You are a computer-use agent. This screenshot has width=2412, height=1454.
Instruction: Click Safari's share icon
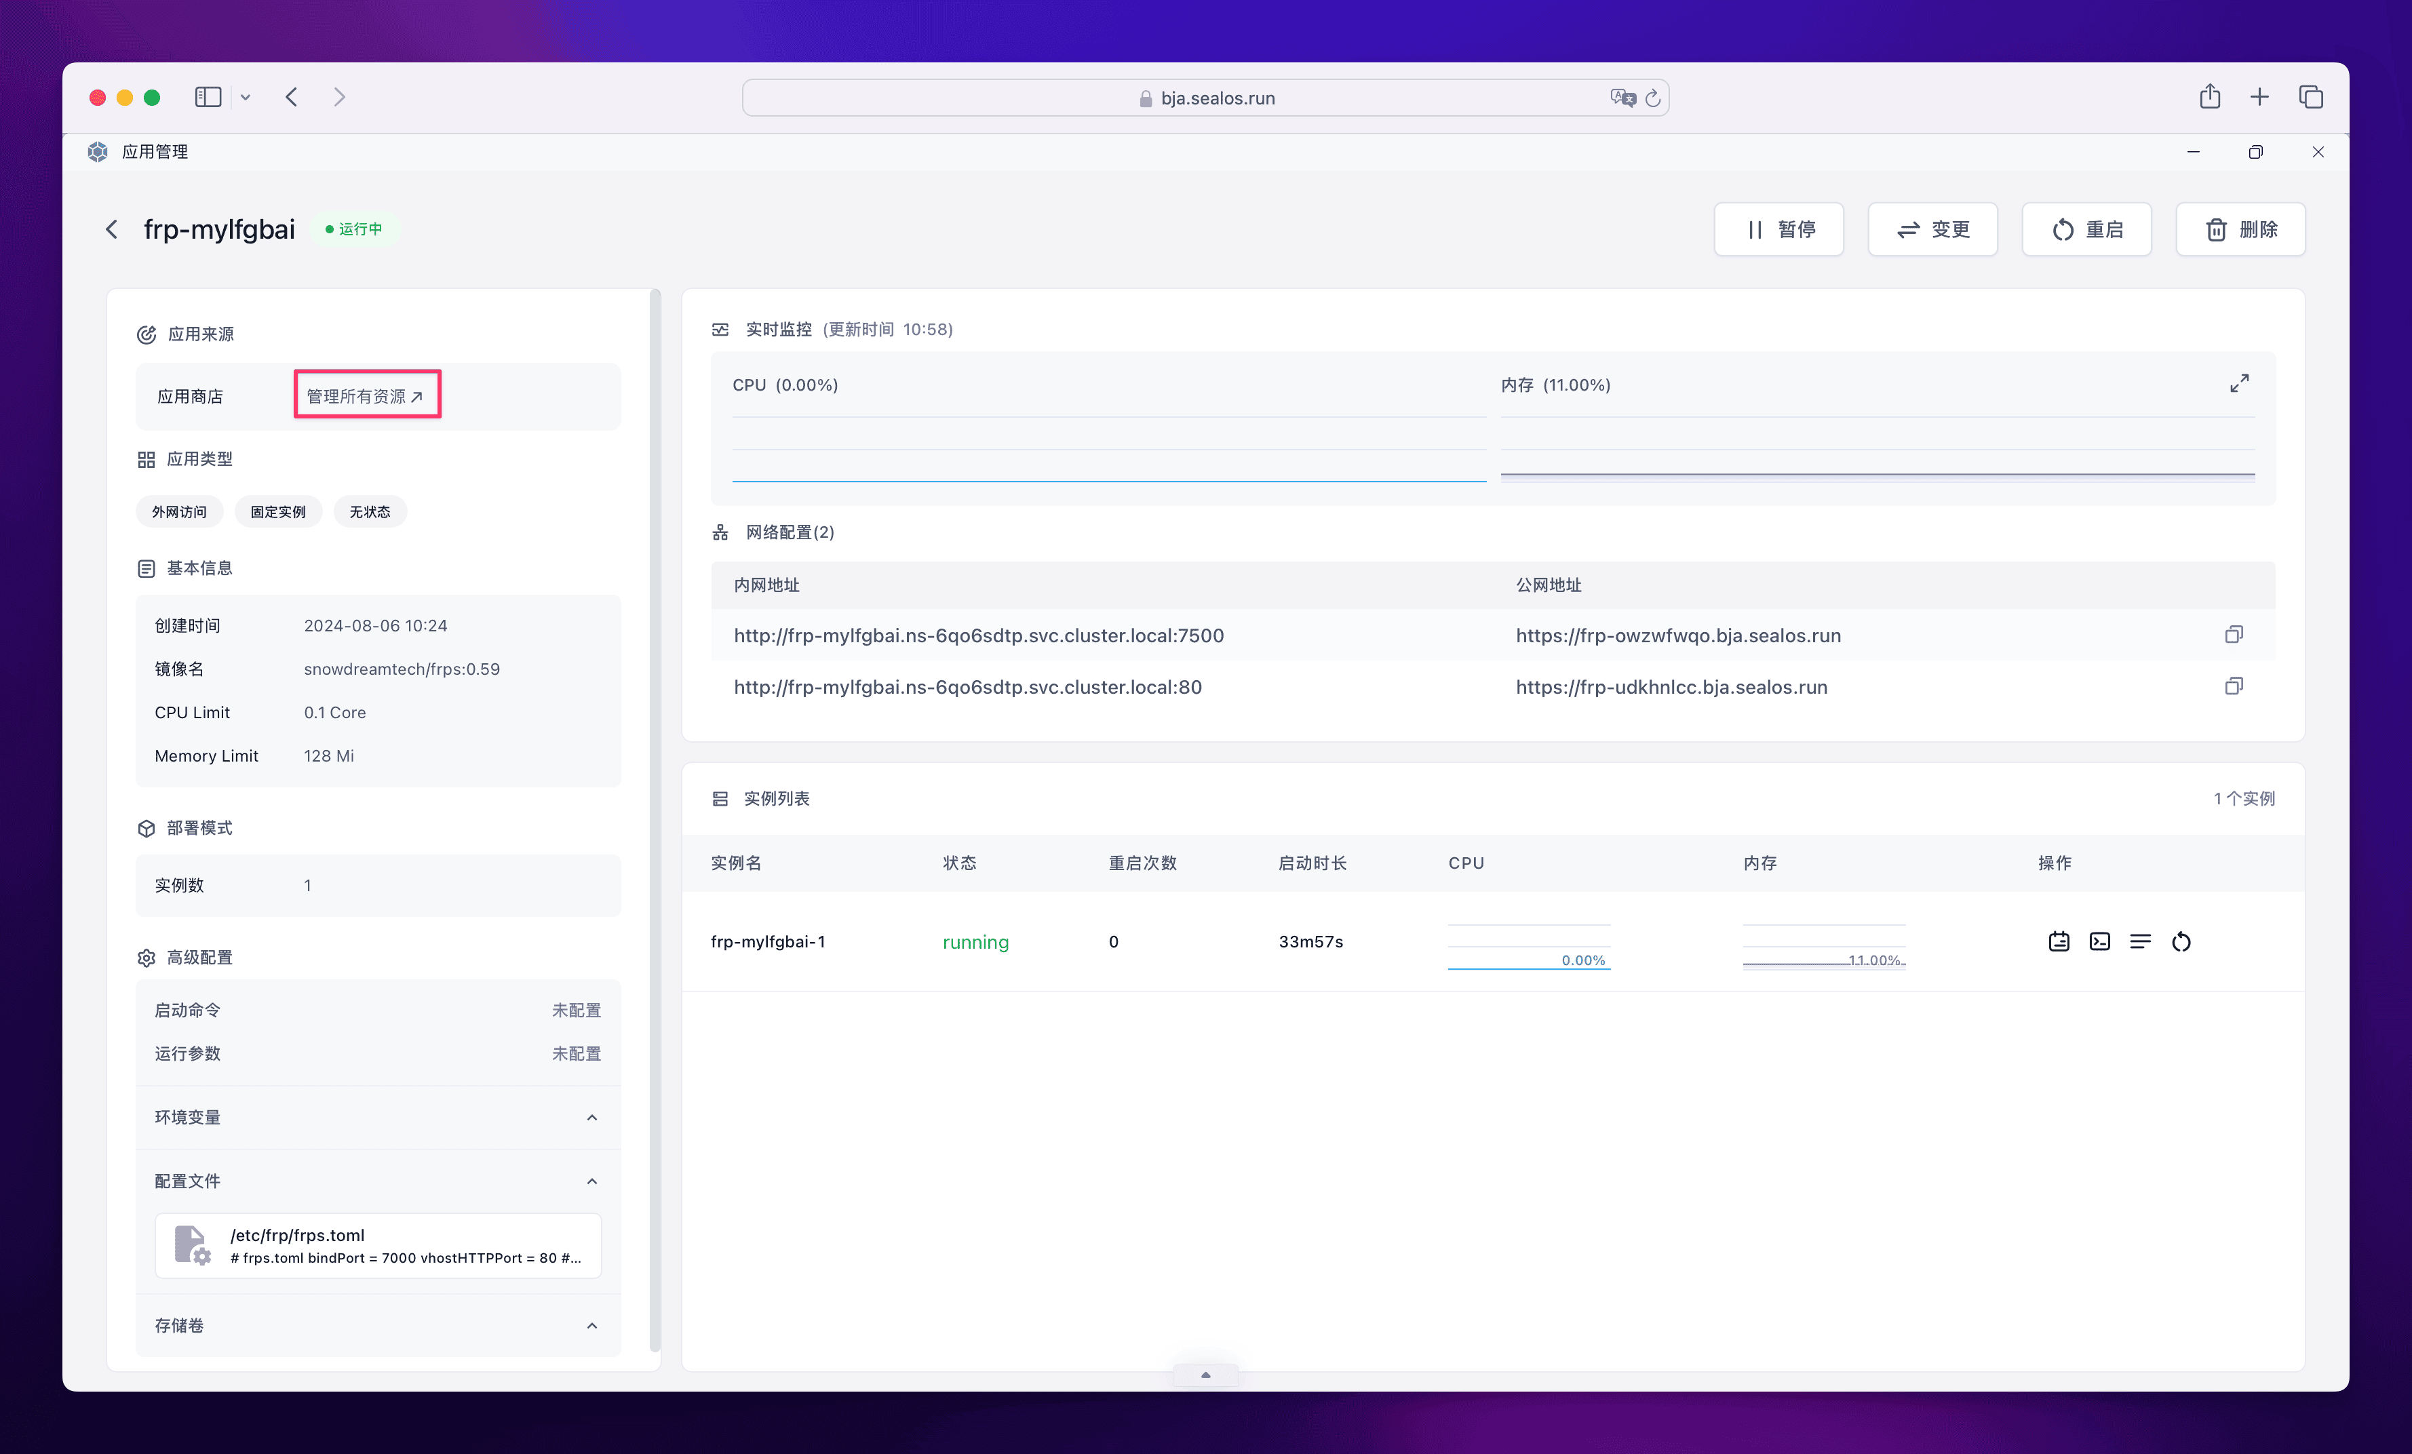(2209, 97)
